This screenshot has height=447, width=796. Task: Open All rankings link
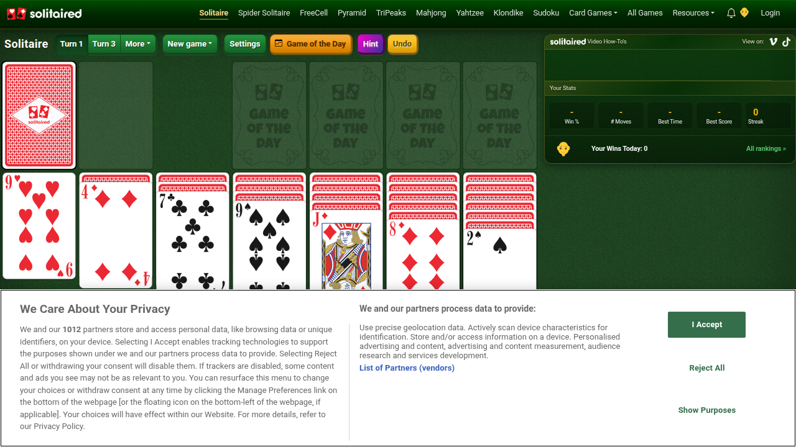pos(766,149)
